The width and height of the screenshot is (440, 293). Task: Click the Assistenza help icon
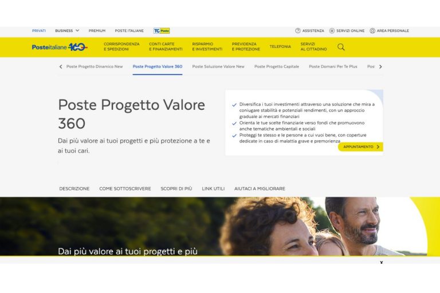[x=298, y=30]
